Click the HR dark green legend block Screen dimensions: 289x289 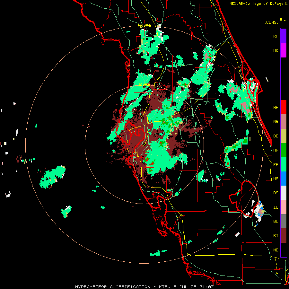click(284, 150)
